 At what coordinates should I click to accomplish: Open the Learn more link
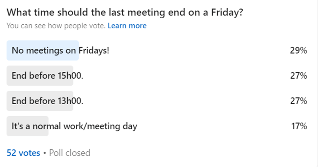click(127, 26)
